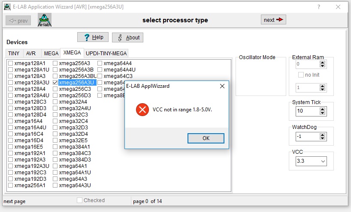Decrease the External Ram second spinner value
The height and width of the screenshot is (212, 351).
(x=322, y=90)
